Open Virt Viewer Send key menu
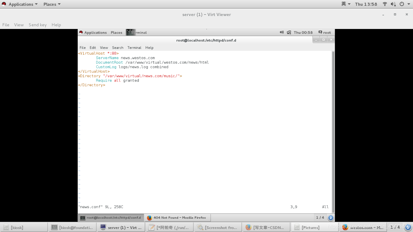Image resolution: width=413 pixels, height=232 pixels. click(37, 25)
